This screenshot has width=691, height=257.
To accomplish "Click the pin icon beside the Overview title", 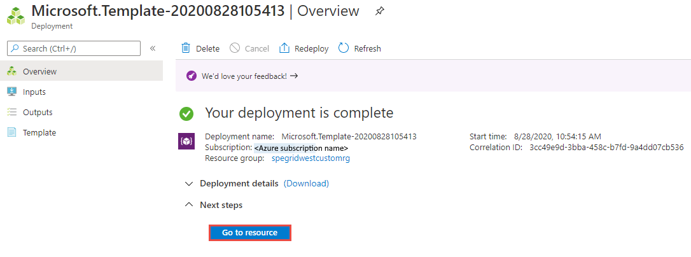I will click(380, 11).
